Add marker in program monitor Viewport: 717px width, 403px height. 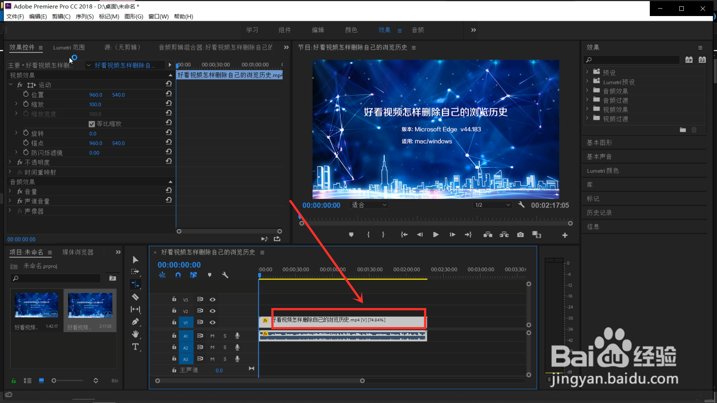pos(351,235)
